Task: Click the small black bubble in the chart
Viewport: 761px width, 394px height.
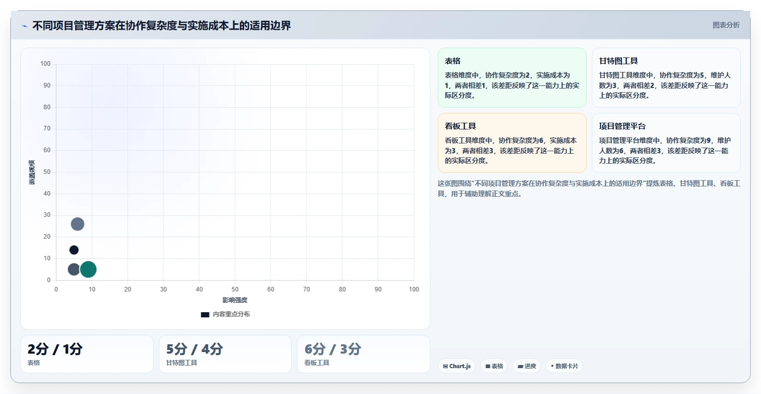Action: tap(74, 250)
